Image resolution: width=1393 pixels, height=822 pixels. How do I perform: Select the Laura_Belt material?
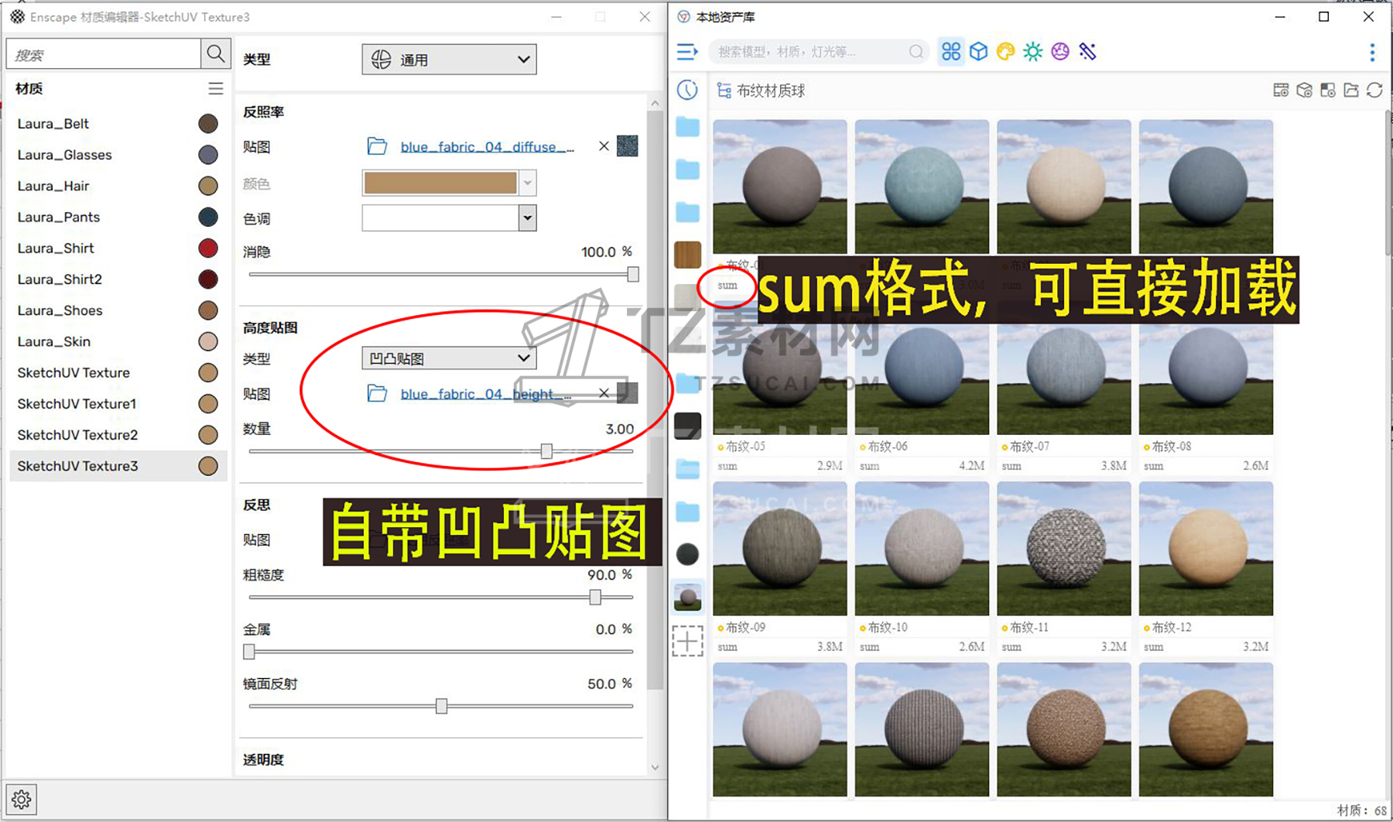[118, 124]
